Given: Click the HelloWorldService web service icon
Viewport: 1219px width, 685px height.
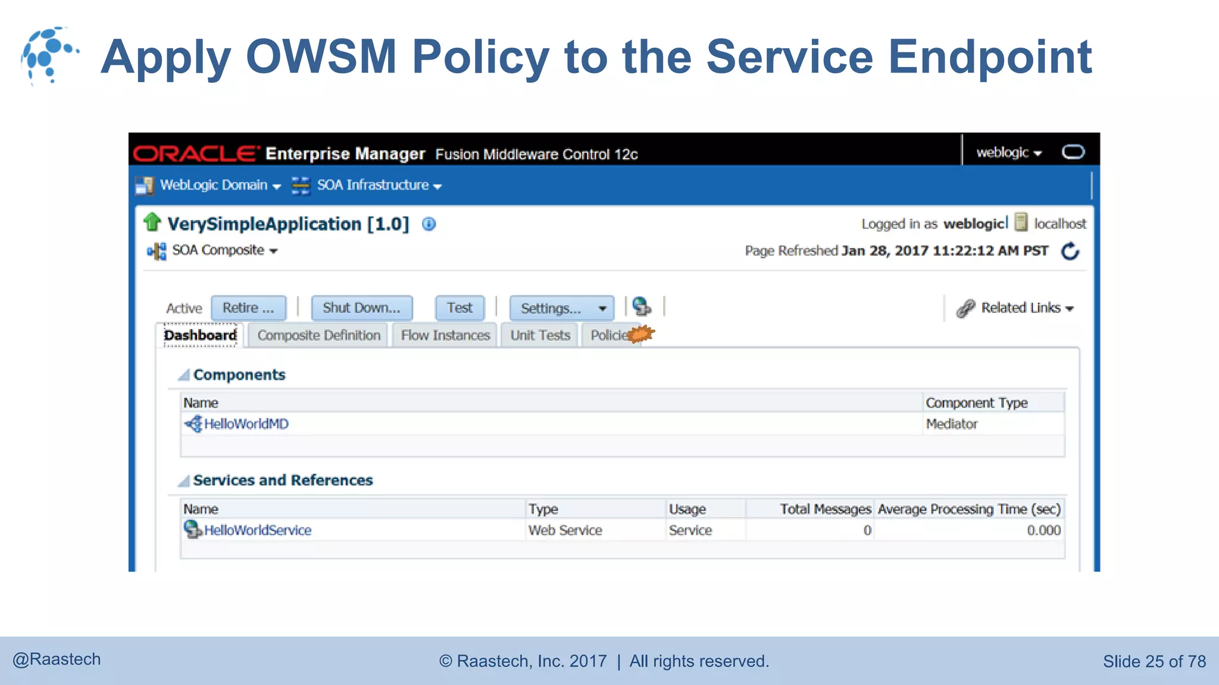Looking at the screenshot, I should coord(193,529).
